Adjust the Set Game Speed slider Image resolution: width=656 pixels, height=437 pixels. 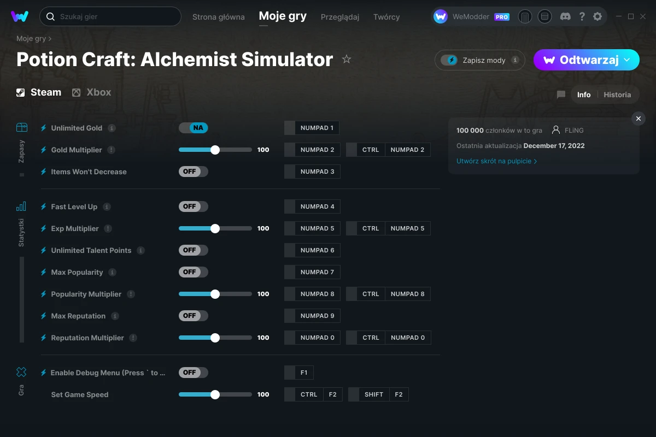215,394
